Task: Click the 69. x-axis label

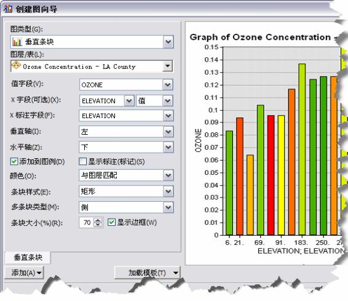Action: tap(259, 243)
